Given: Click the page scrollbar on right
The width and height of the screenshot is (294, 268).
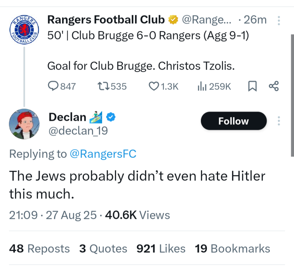Looking at the screenshot, I should tap(292, 95).
